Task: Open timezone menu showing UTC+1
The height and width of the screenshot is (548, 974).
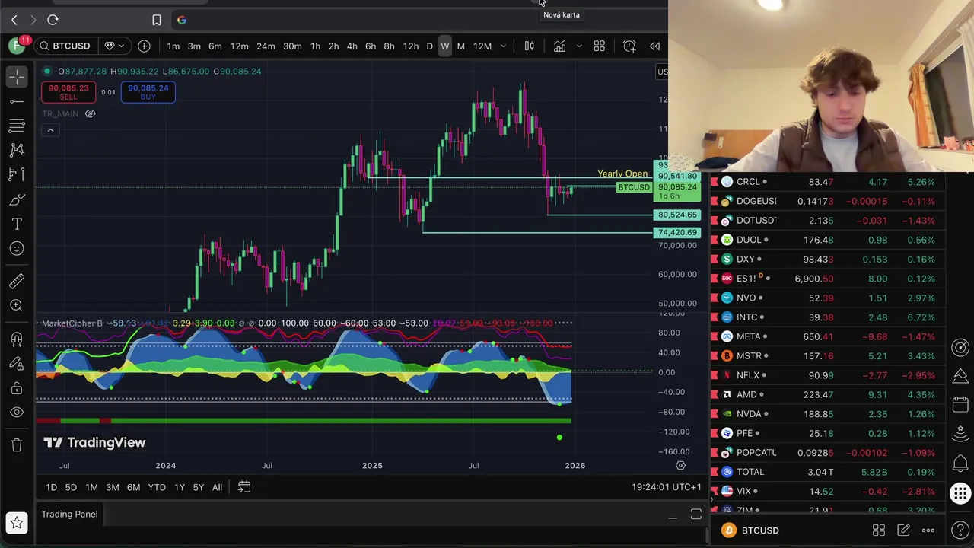Action: click(667, 487)
